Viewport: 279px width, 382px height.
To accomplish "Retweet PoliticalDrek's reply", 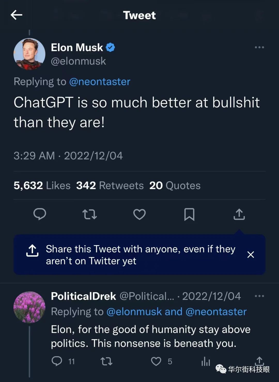I will [x=106, y=361].
